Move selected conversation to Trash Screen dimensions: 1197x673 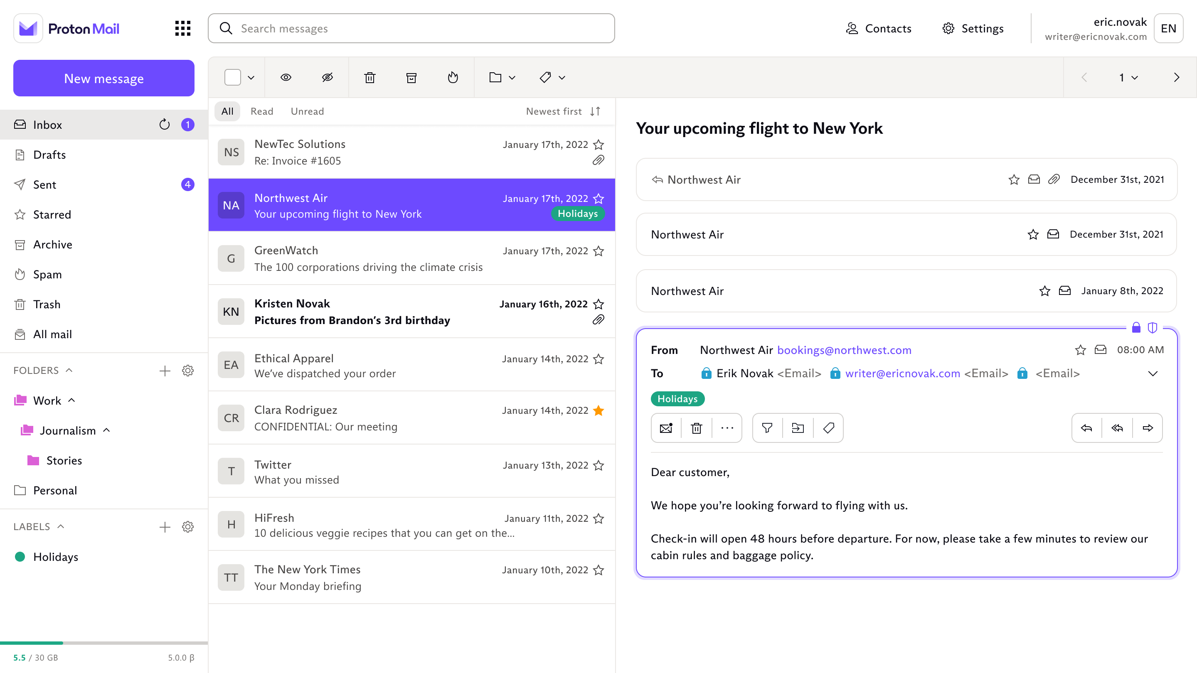pos(369,77)
